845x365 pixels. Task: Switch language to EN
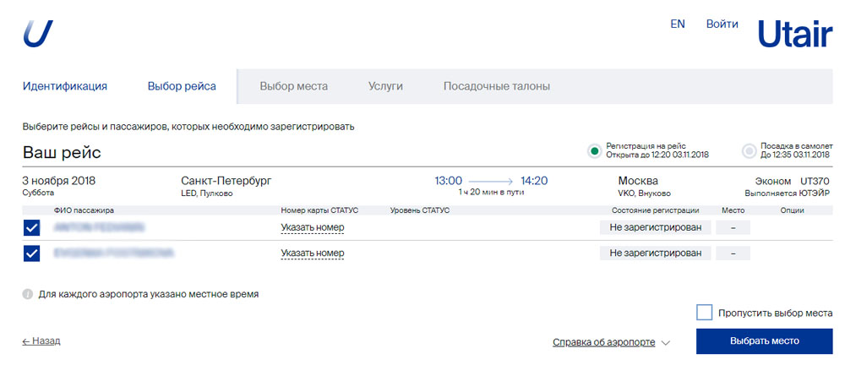click(678, 25)
